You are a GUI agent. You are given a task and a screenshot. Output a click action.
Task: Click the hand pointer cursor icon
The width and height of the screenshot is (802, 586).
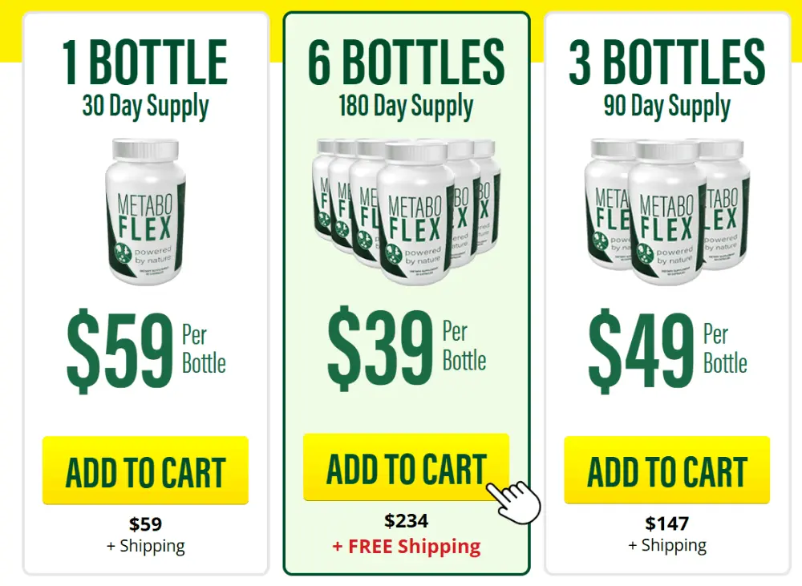513,502
